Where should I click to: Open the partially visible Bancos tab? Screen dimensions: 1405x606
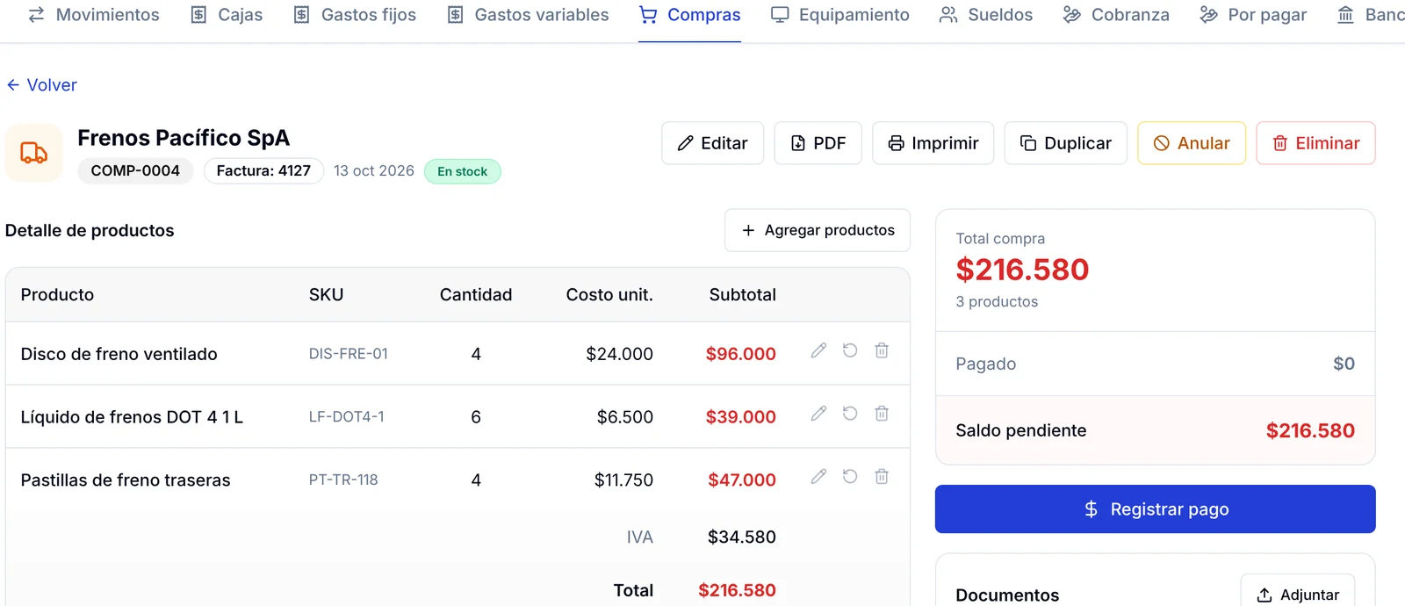click(1370, 15)
